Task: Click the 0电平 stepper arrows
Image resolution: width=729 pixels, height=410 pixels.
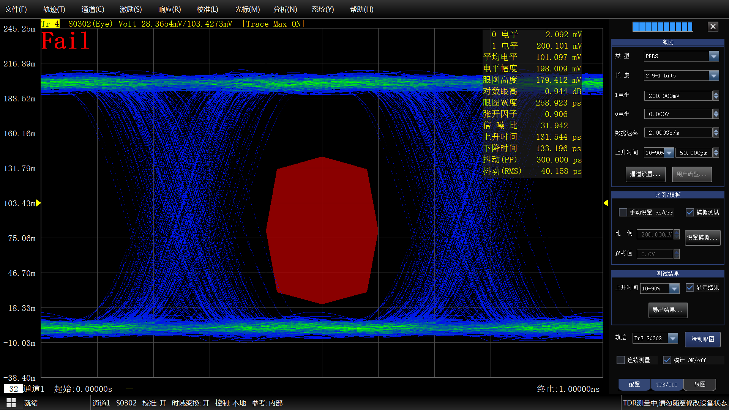Action: (716, 114)
